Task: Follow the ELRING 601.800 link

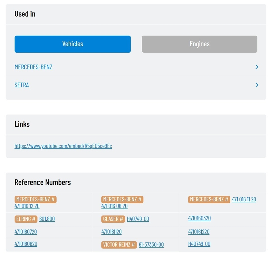Action: pos(47,219)
